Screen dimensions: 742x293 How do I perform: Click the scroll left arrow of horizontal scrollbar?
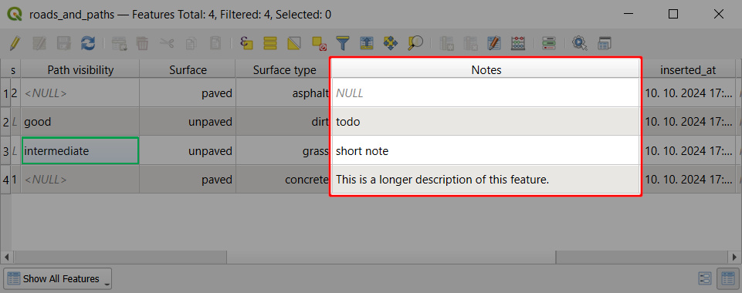coord(6,257)
